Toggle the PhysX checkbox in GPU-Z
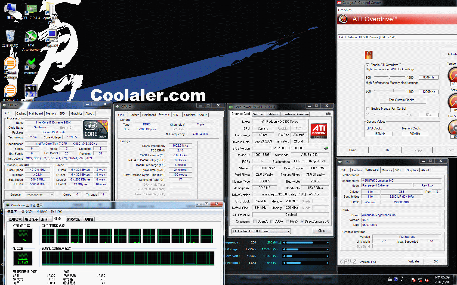The width and height of the screenshot is (457, 285). pos(287,221)
